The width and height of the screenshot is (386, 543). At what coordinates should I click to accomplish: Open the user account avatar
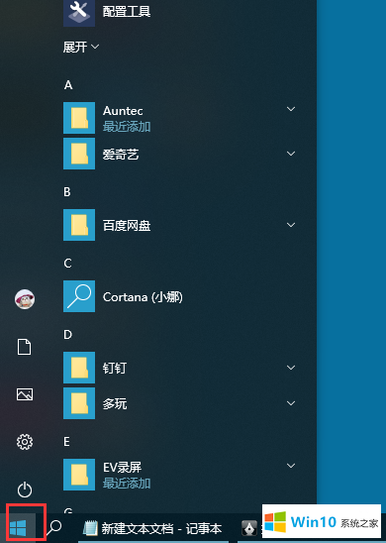point(25,299)
